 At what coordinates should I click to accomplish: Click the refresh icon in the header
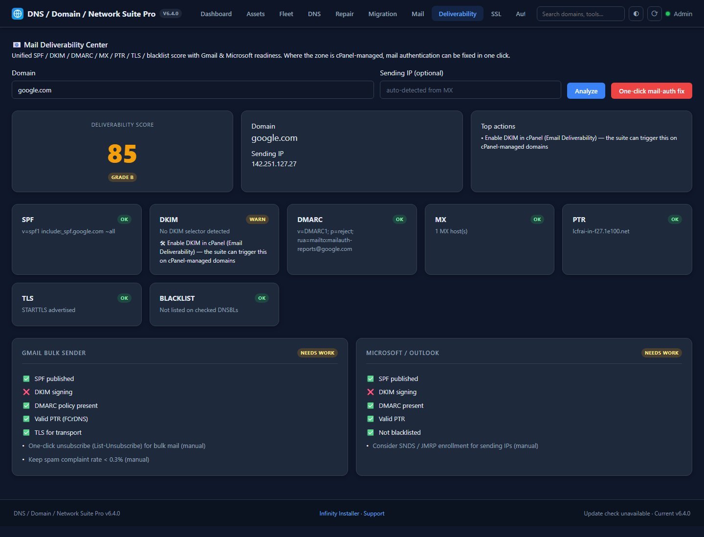pyautogui.click(x=654, y=14)
